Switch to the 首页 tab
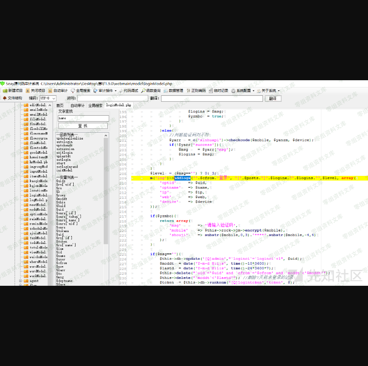 (60, 105)
